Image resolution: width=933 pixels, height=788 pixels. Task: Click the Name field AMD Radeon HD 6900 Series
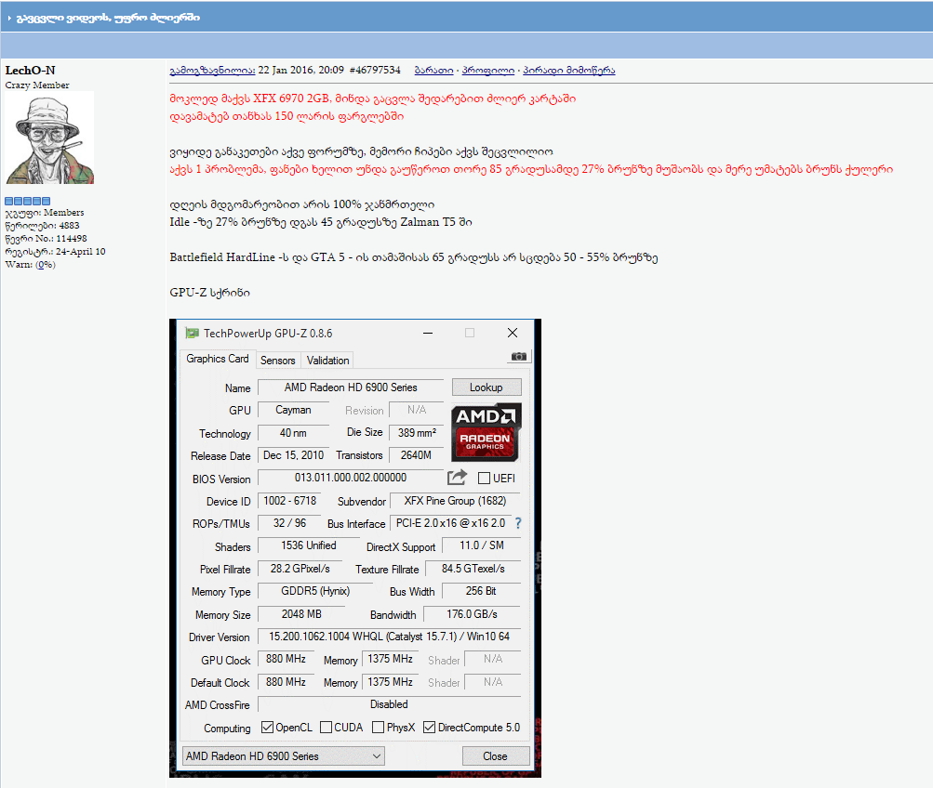pos(351,387)
